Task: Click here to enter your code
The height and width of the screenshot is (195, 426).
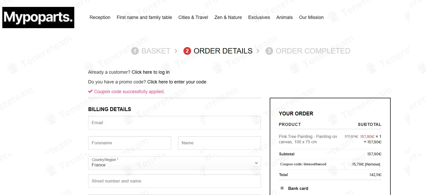Action: pos(176,82)
